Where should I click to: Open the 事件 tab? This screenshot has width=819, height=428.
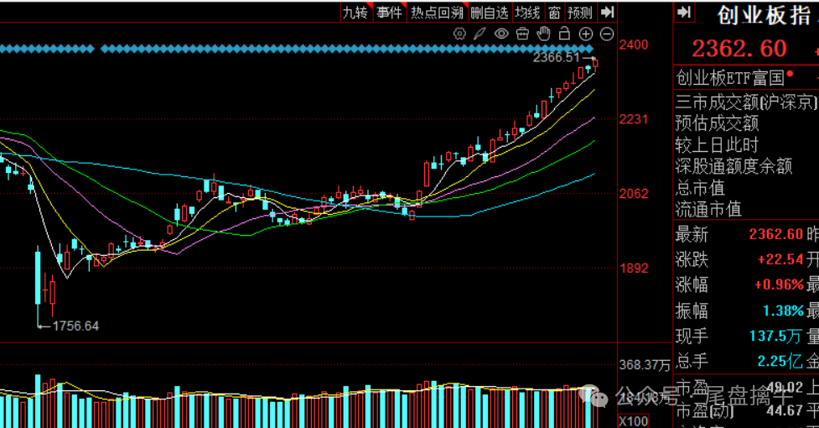tap(390, 13)
